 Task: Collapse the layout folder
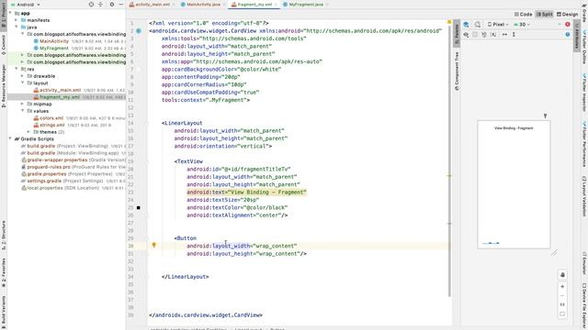pyautogui.click(x=22, y=83)
